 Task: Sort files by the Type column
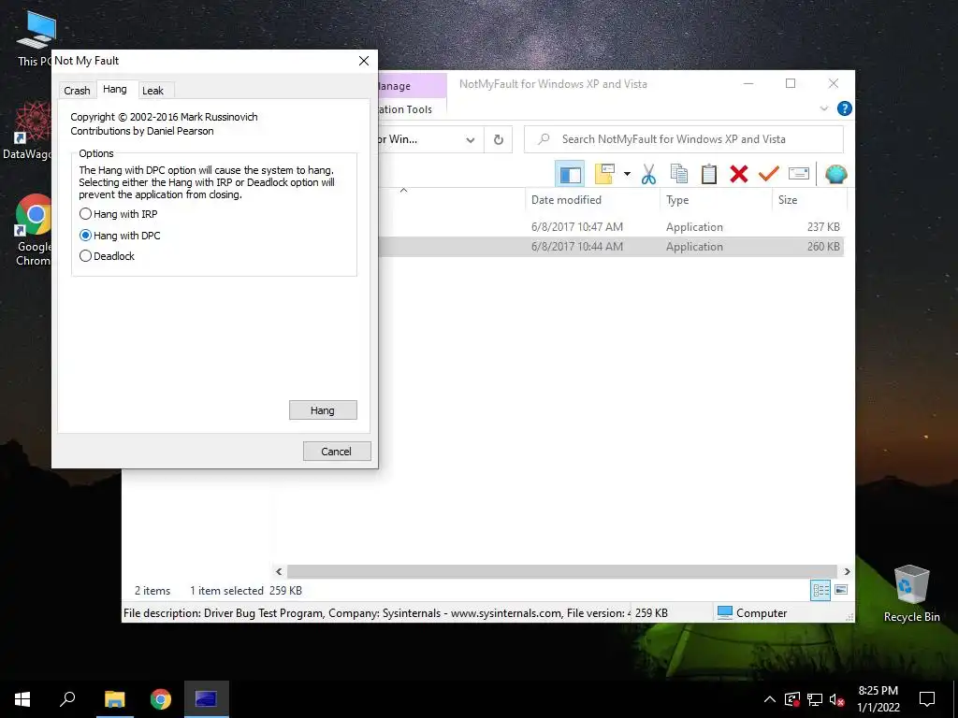pyautogui.click(x=716, y=200)
